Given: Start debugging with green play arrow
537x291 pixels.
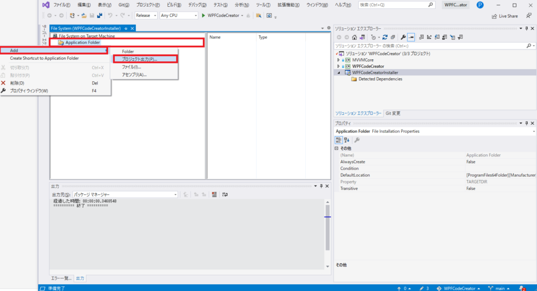Looking at the screenshot, I should (x=203, y=15).
